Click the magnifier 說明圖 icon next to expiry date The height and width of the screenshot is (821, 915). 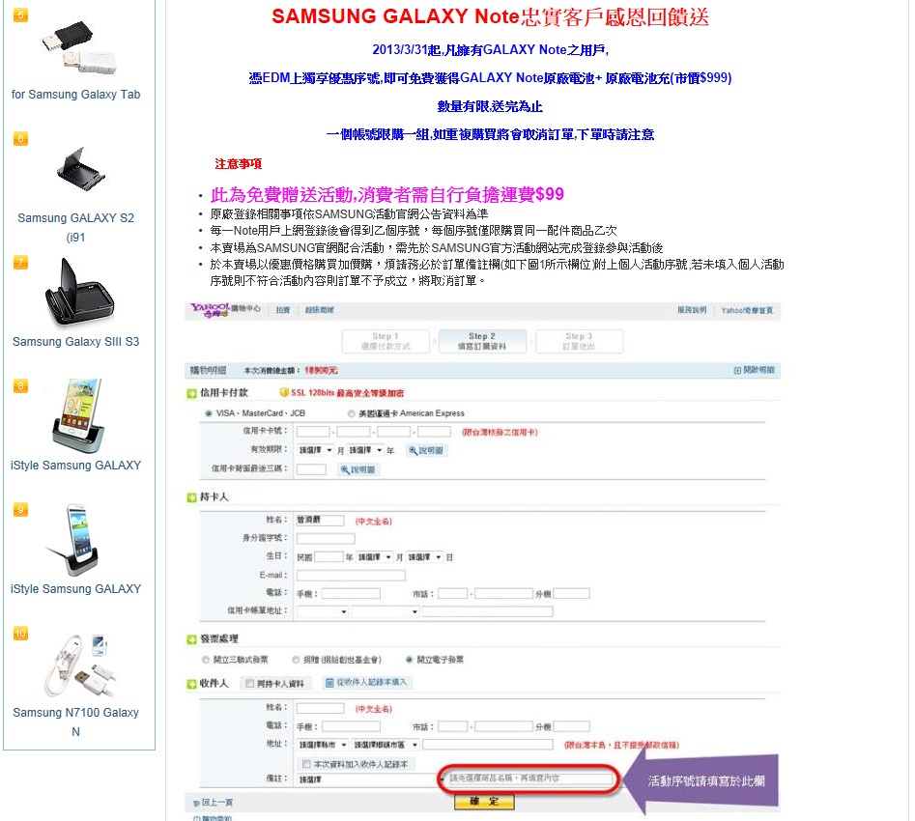click(x=426, y=450)
